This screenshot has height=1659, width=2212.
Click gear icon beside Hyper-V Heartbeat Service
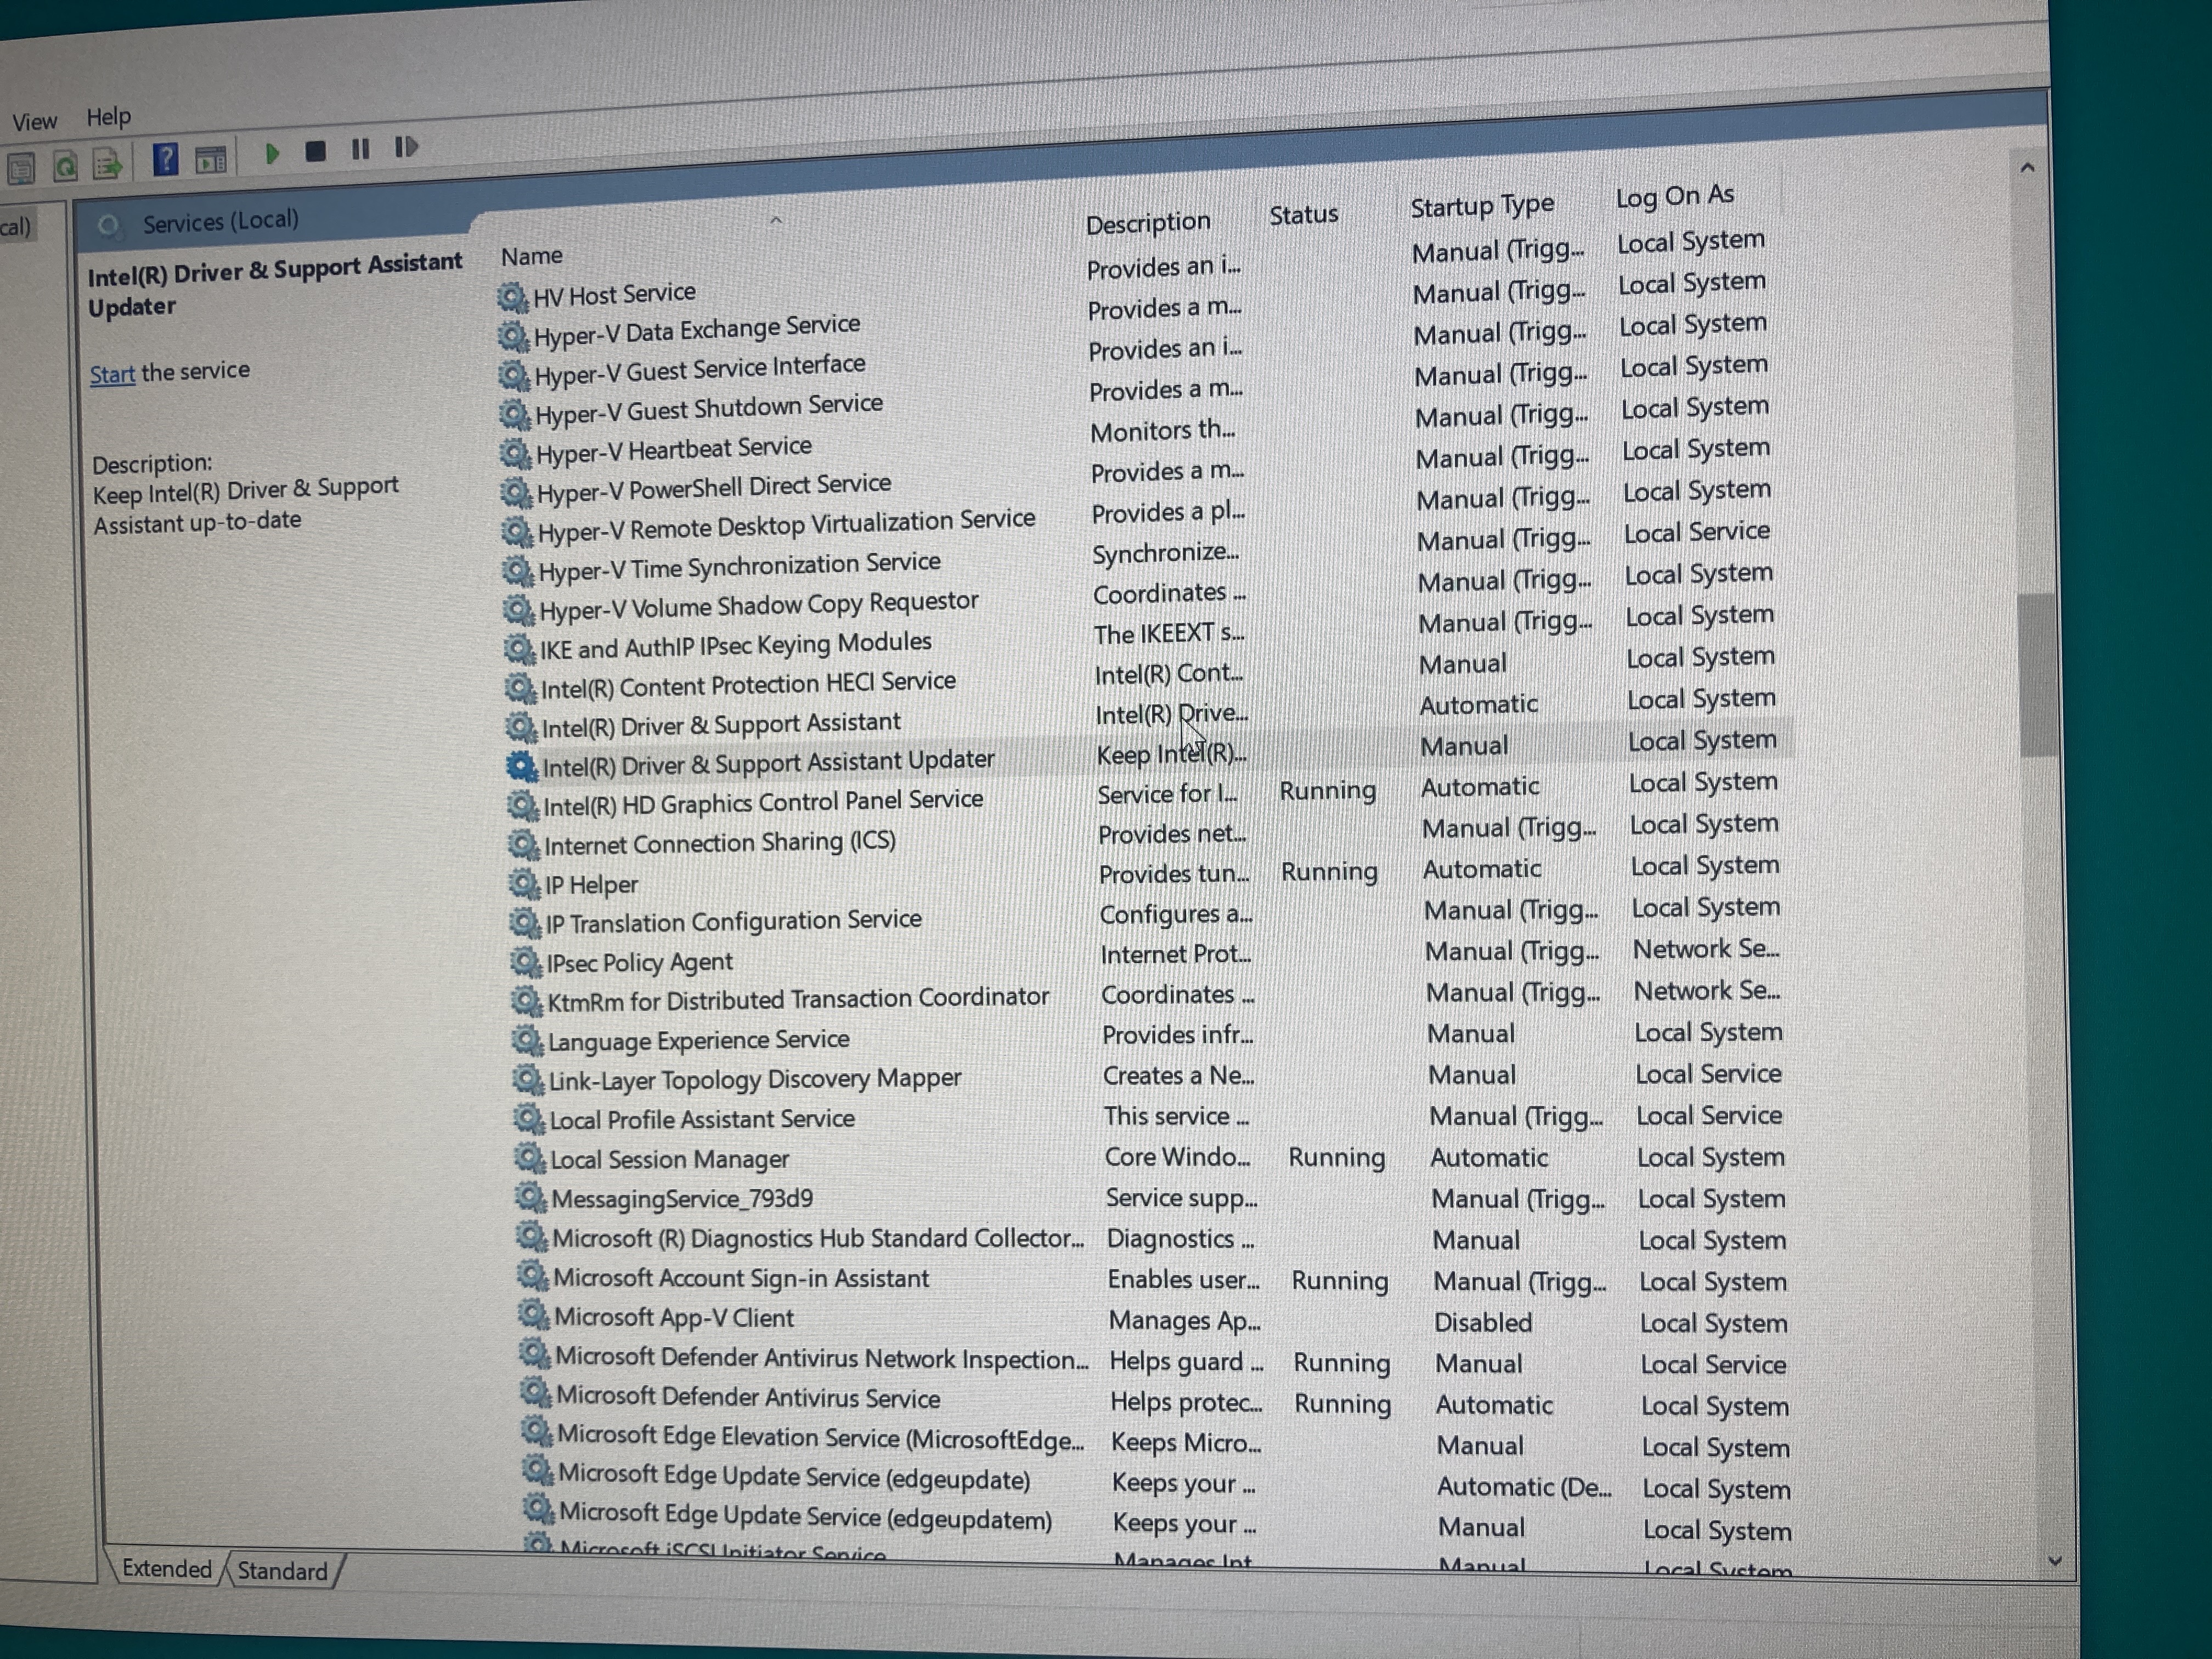[x=515, y=453]
